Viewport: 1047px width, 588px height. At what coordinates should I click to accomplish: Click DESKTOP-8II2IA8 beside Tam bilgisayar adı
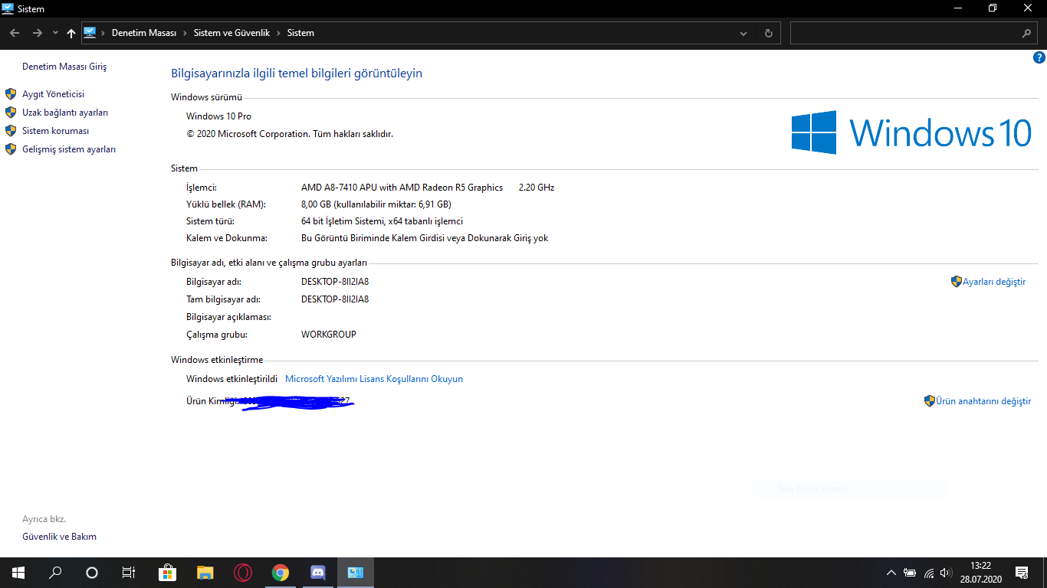tap(335, 299)
